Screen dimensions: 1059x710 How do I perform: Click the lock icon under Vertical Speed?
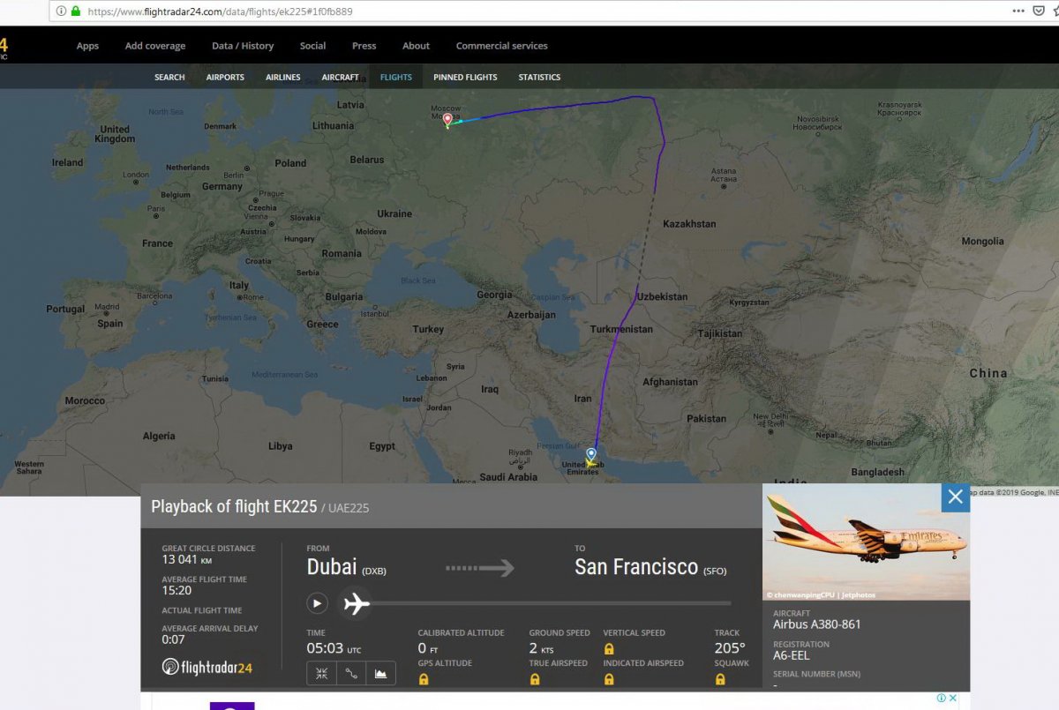608,648
